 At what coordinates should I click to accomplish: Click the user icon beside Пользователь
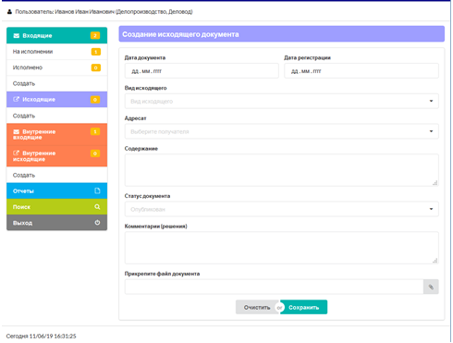coord(9,12)
